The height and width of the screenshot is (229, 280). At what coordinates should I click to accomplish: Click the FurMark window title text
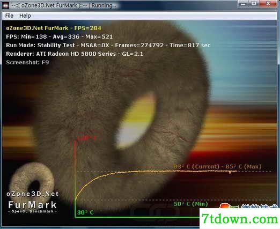pos(64,5)
